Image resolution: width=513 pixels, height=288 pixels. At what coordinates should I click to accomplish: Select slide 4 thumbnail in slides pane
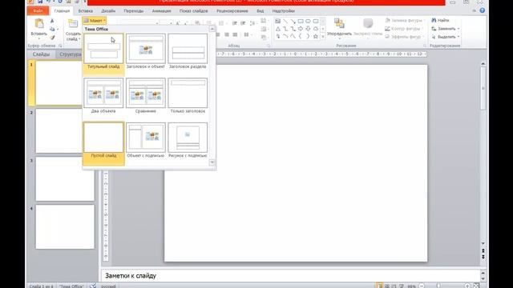65,227
